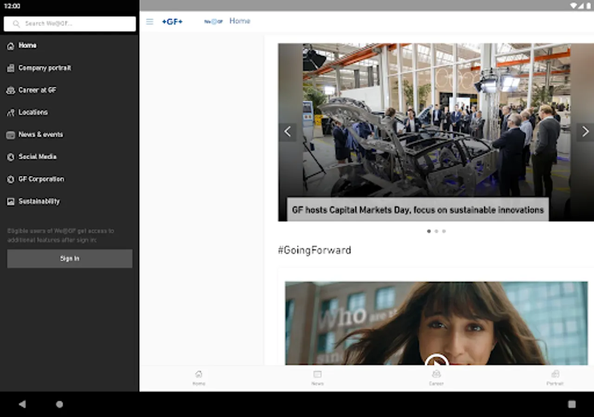Click the We@GF logo in the header

coord(213,22)
